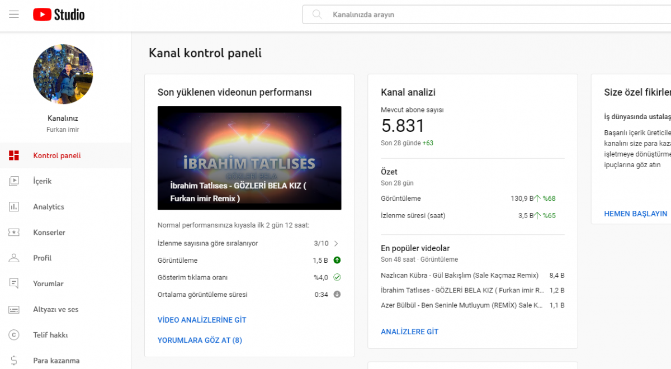The width and height of the screenshot is (671, 369).
Task: Click the Konserler ticket icon
Action: coord(14,232)
